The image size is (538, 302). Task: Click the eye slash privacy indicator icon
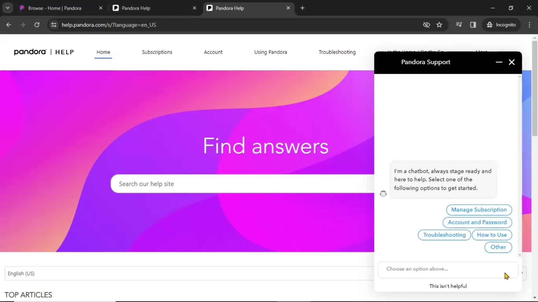pos(427,25)
